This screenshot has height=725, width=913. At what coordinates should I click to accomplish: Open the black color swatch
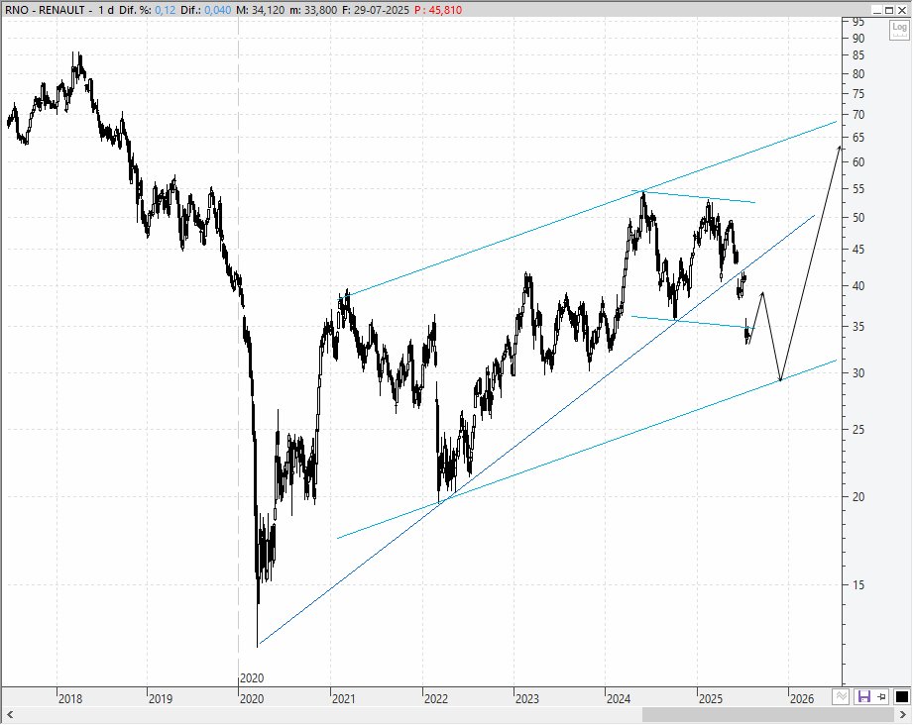(901, 696)
